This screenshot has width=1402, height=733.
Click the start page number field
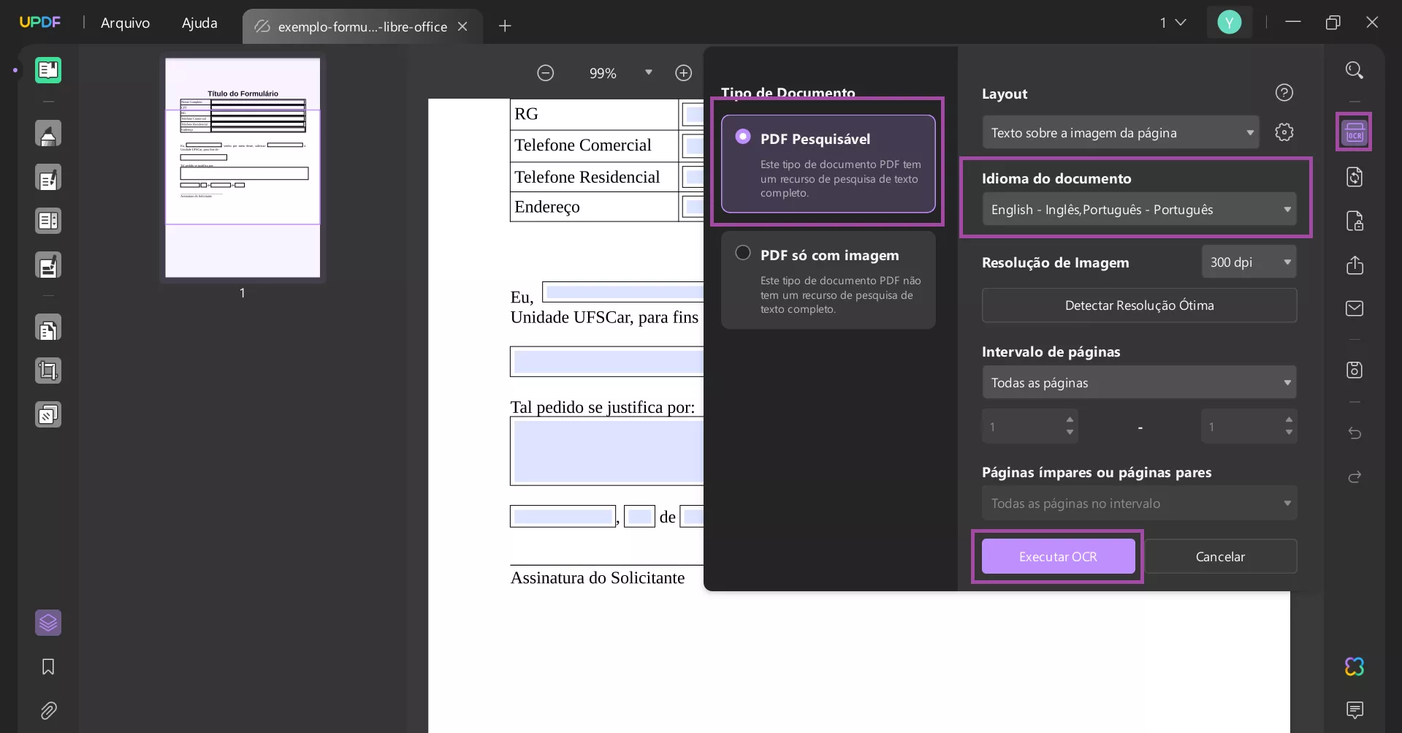pyautogui.click(x=1024, y=427)
